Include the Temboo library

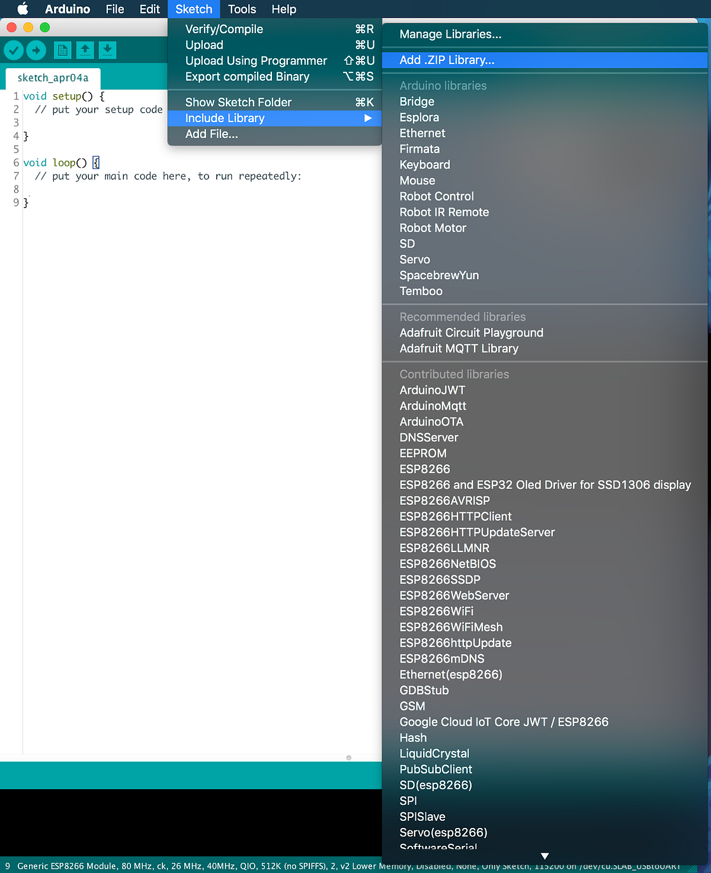[x=545, y=291]
